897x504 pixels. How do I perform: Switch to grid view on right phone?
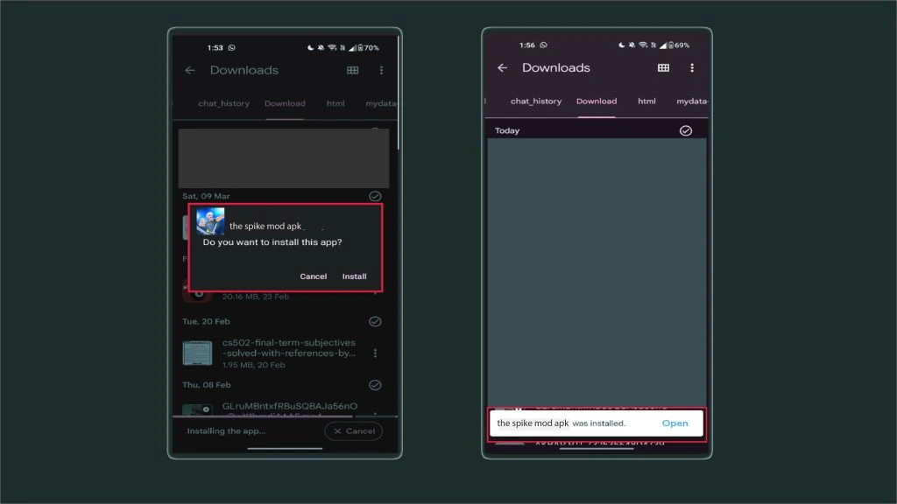click(663, 67)
